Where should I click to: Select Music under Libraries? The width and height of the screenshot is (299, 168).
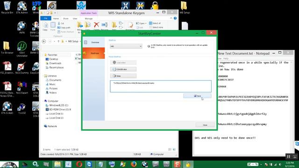[50, 84]
